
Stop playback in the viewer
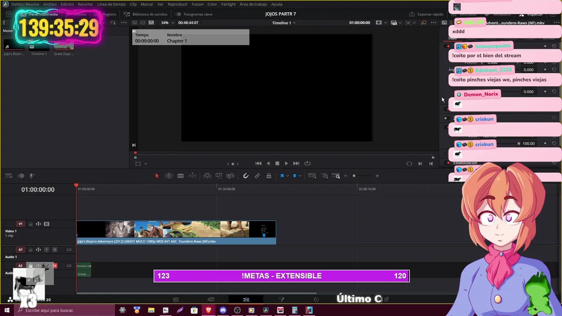pyautogui.click(x=277, y=163)
